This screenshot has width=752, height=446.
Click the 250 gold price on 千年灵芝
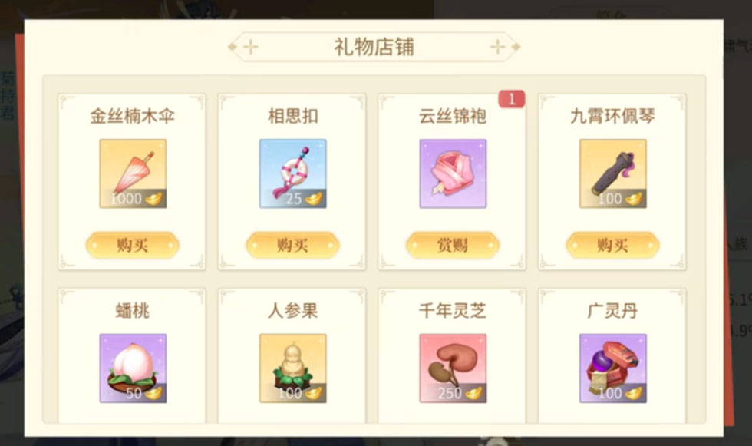(459, 393)
